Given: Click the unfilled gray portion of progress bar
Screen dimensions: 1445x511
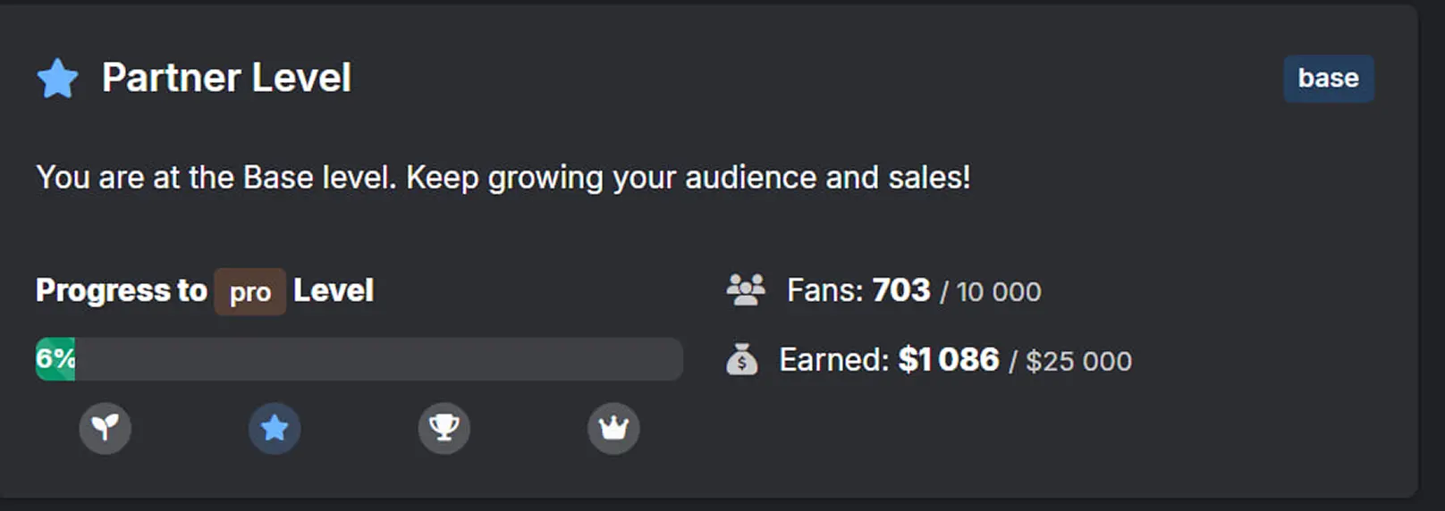Looking at the screenshot, I should pos(376,359).
